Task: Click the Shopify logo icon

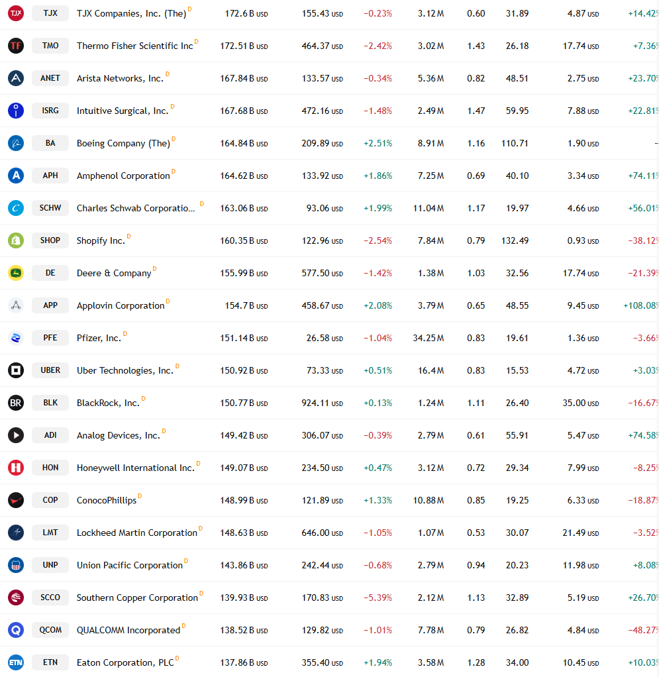Action: (16, 240)
